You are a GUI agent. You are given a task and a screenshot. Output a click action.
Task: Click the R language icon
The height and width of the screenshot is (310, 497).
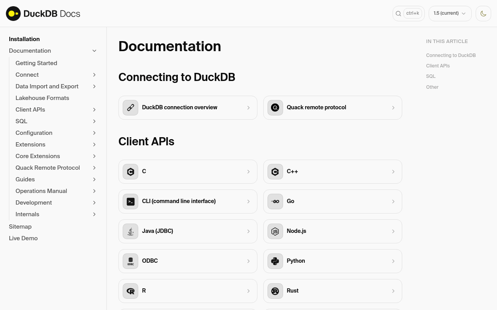pyautogui.click(x=130, y=291)
